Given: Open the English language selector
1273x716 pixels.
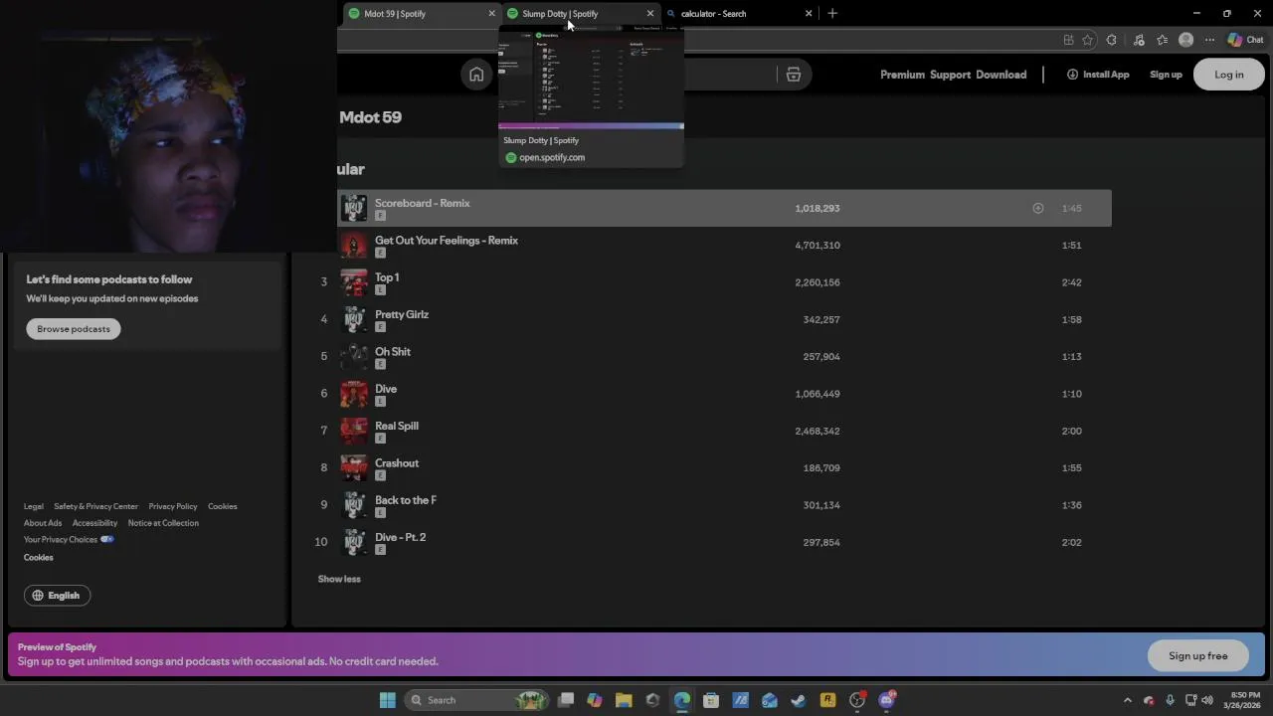Looking at the screenshot, I should (57, 596).
